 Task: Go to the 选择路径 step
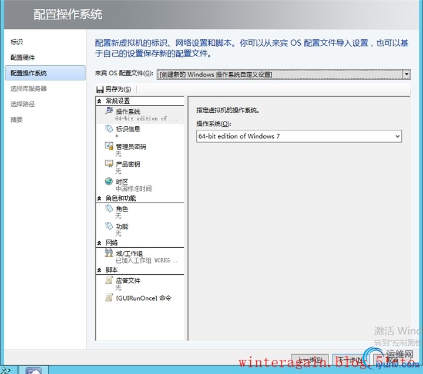[x=23, y=104]
